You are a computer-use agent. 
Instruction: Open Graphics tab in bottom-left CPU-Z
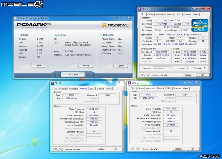pos(100,89)
